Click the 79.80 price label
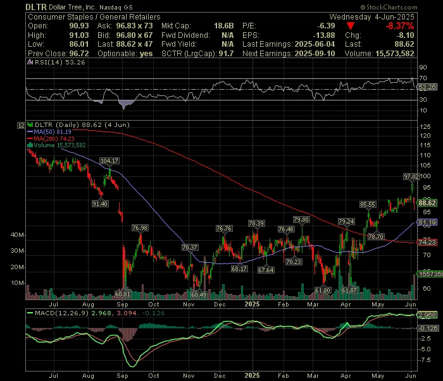The image size is (443, 381). pos(301,219)
